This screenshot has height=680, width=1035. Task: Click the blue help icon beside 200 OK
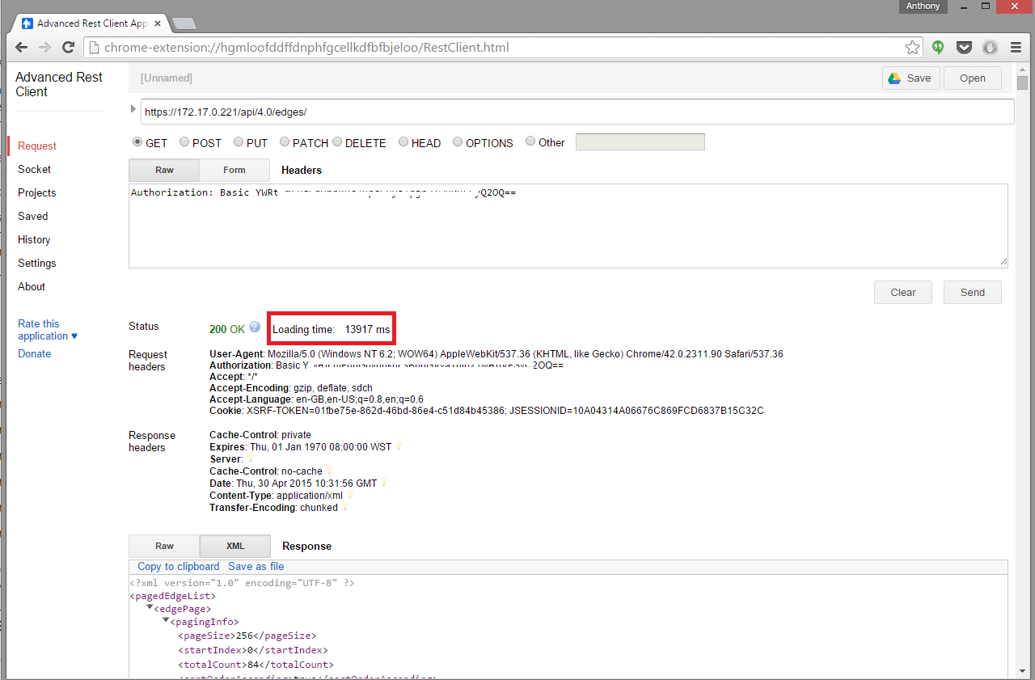(255, 327)
